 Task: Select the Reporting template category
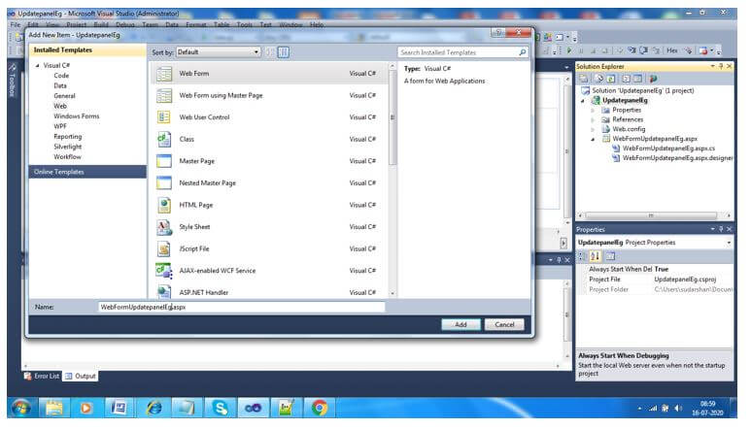(x=68, y=137)
